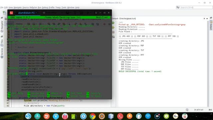Re-run with different parameters yellow arrows icon
This screenshot has width=213, height=120.
click(x=113, y=27)
